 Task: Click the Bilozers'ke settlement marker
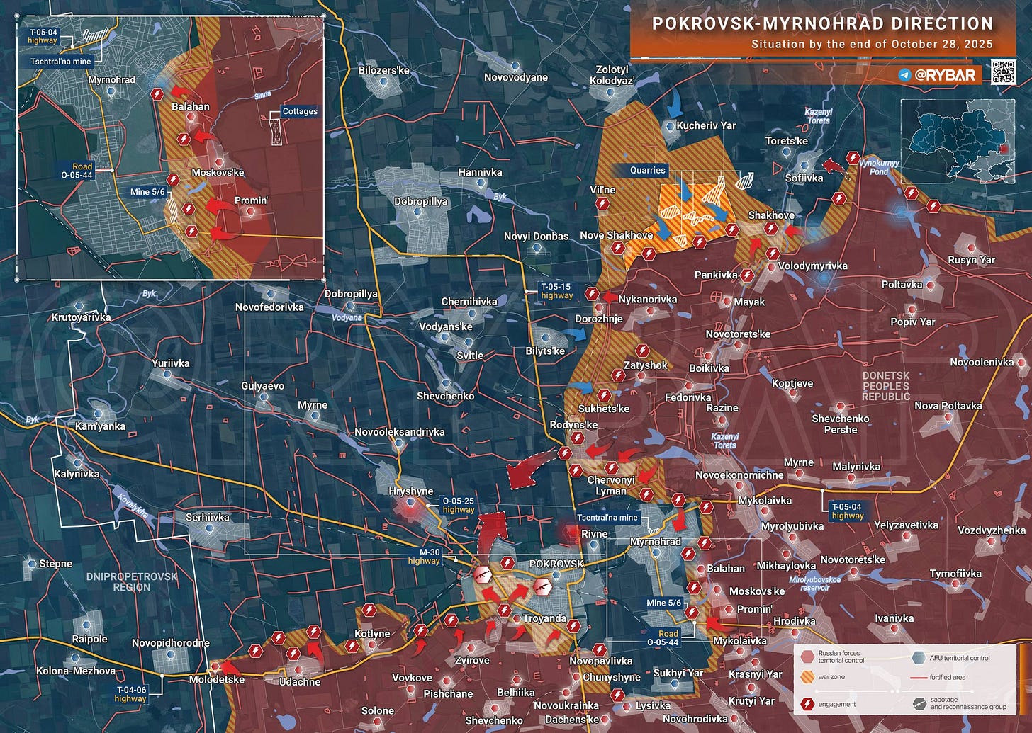(385, 81)
